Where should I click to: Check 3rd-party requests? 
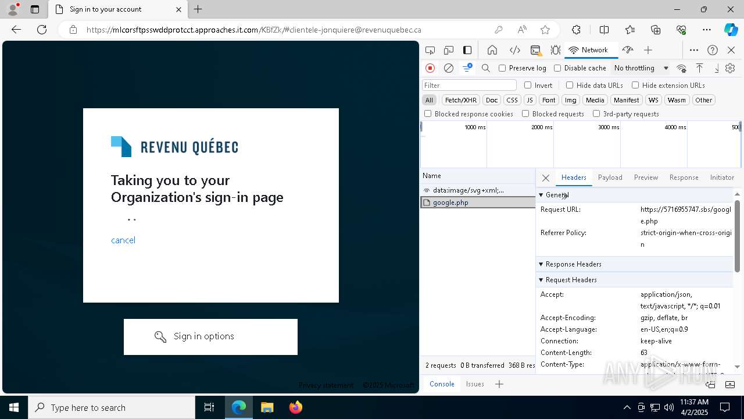click(596, 113)
